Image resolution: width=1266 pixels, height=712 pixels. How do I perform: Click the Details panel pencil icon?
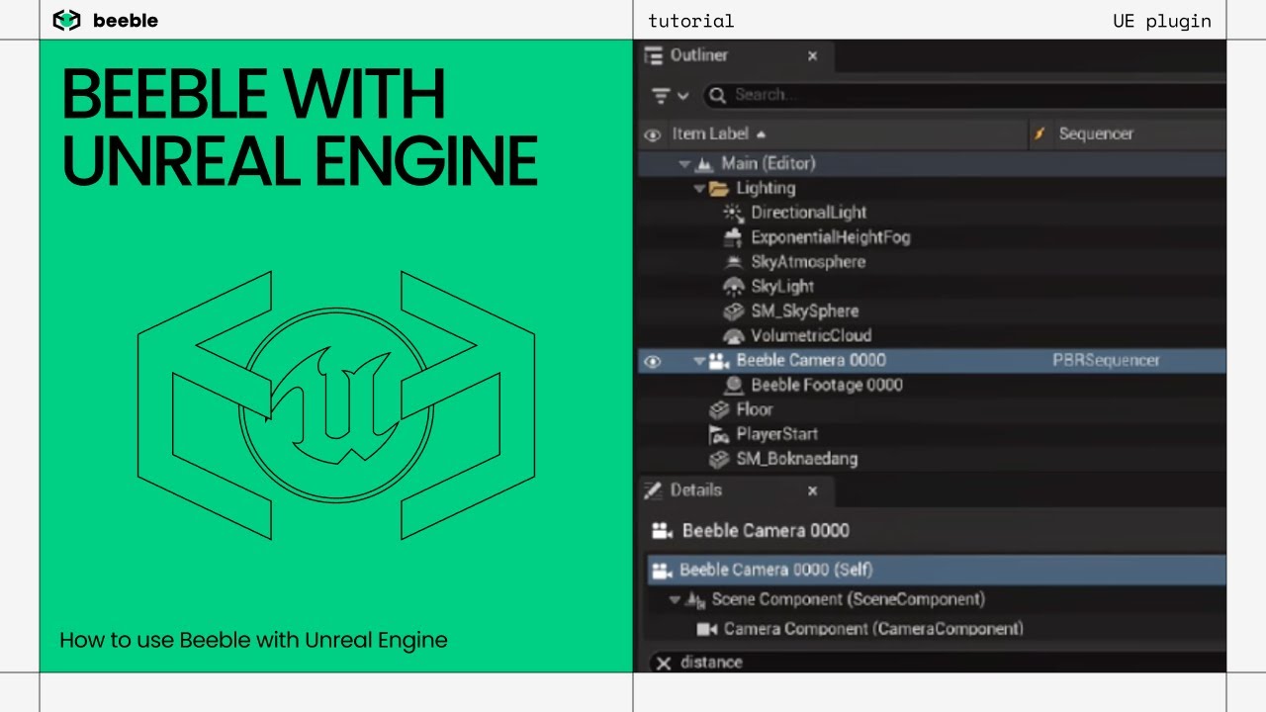coord(653,490)
